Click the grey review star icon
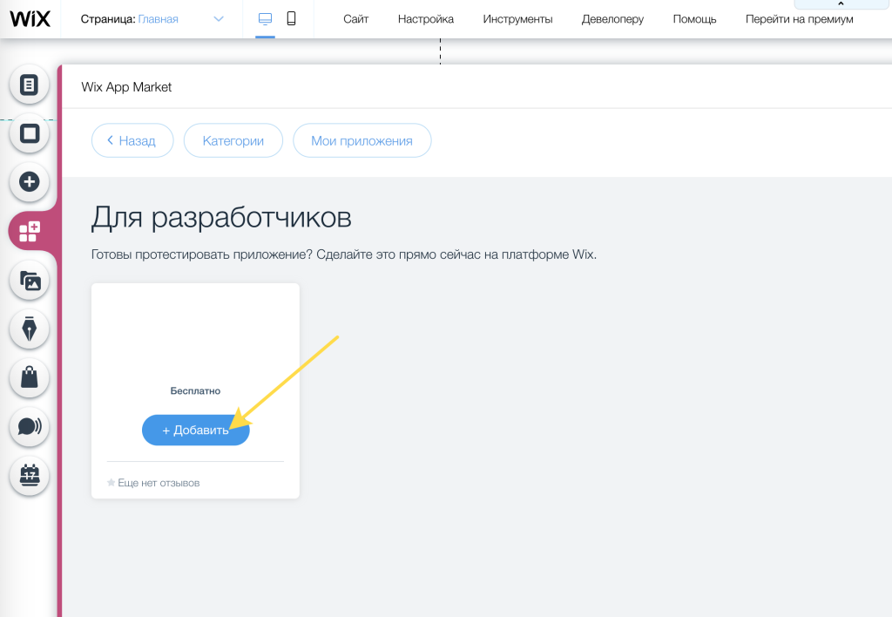This screenshot has height=617, width=892. pyautogui.click(x=111, y=483)
